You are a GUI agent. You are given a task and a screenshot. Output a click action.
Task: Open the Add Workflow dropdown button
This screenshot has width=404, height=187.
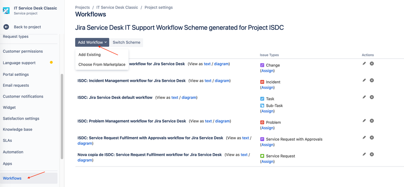pyautogui.click(x=92, y=42)
